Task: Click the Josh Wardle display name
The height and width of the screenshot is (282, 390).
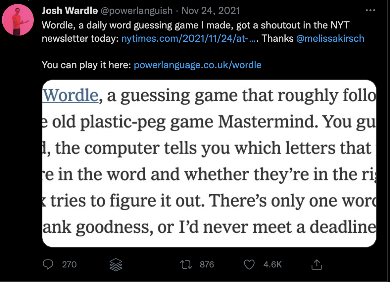Action: click(x=70, y=11)
